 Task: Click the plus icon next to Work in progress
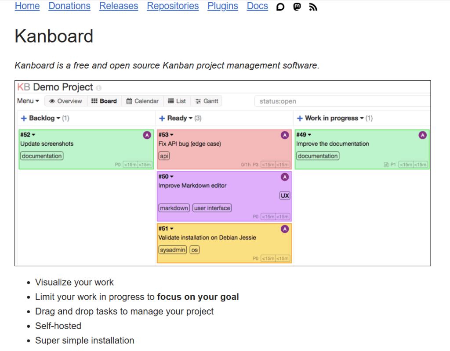tap(300, 118)
